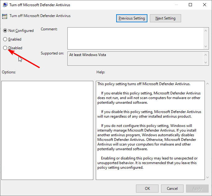Click the empty Options pane

[47, 130]
